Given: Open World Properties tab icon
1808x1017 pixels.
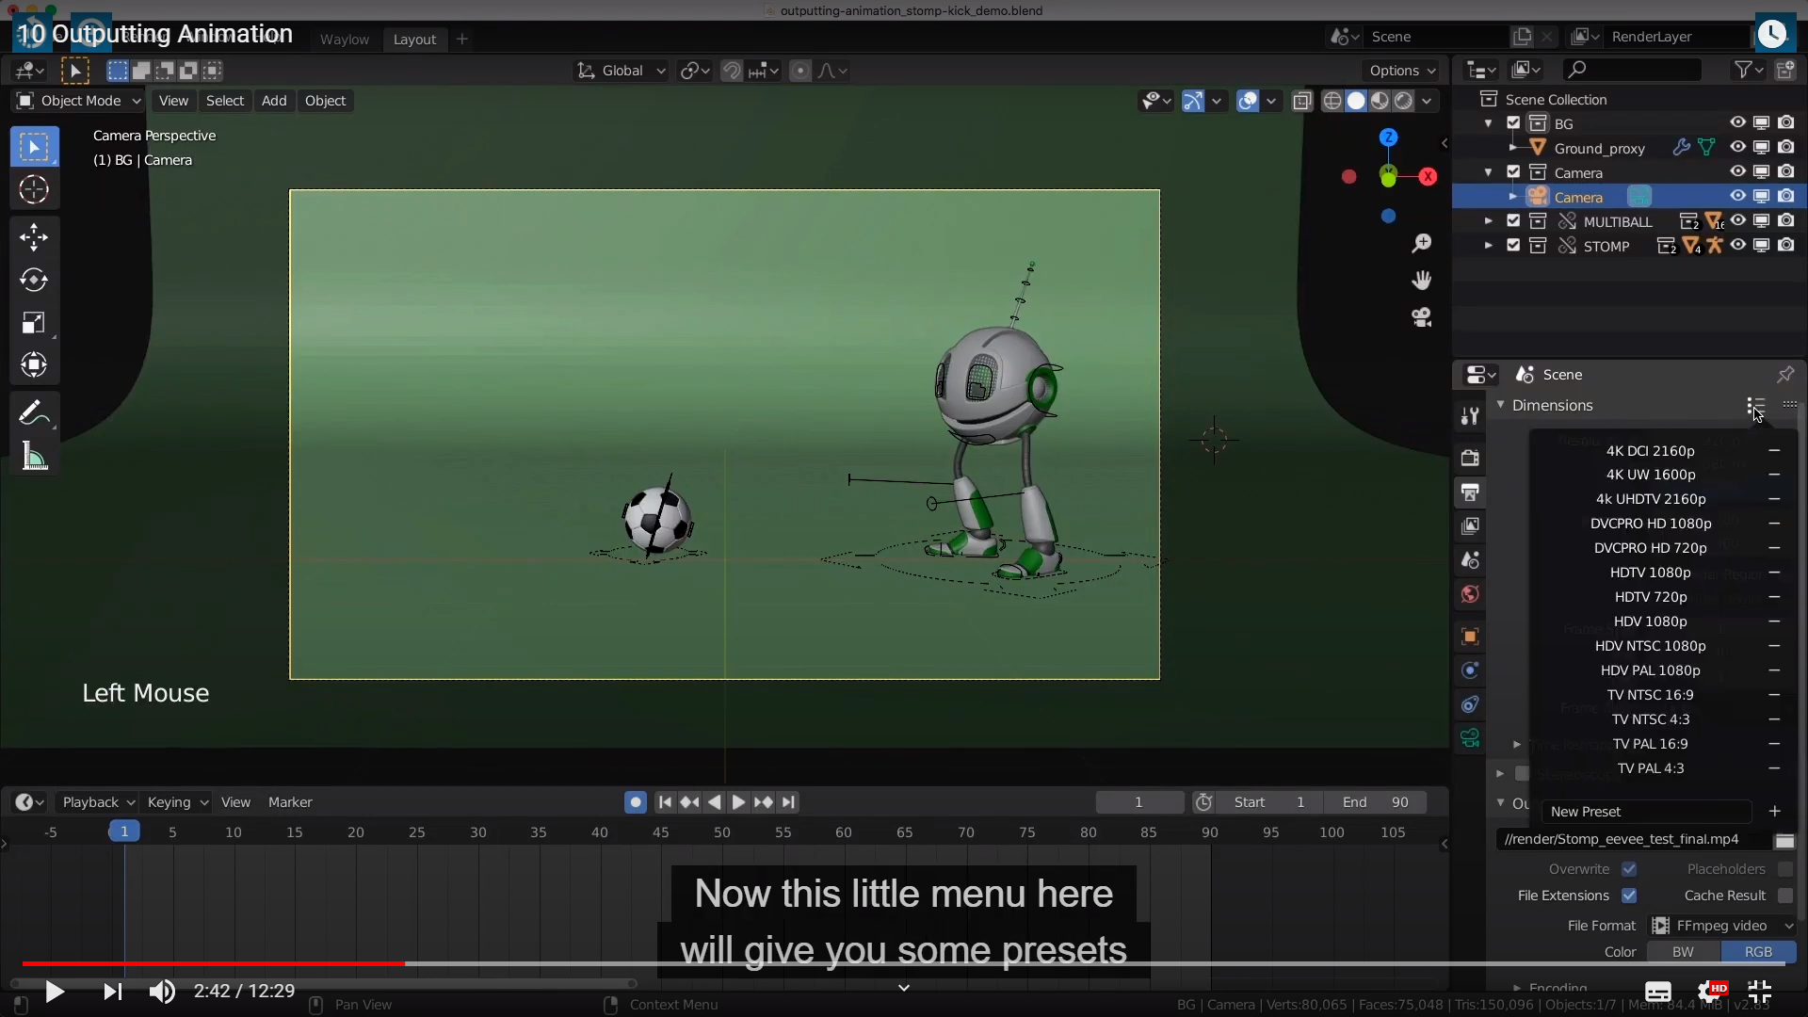Looking at the screenshot, I should point(1470,594).
